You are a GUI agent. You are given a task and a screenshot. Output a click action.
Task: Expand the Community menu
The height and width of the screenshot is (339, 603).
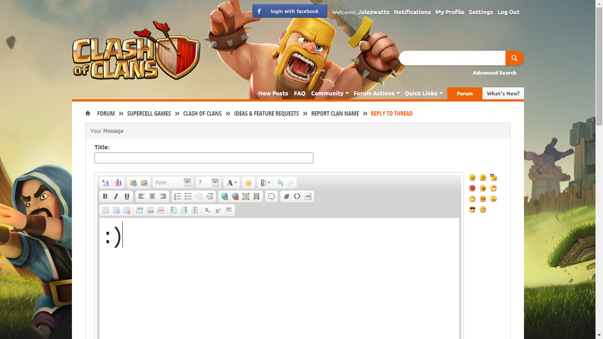tap(330, 94)
